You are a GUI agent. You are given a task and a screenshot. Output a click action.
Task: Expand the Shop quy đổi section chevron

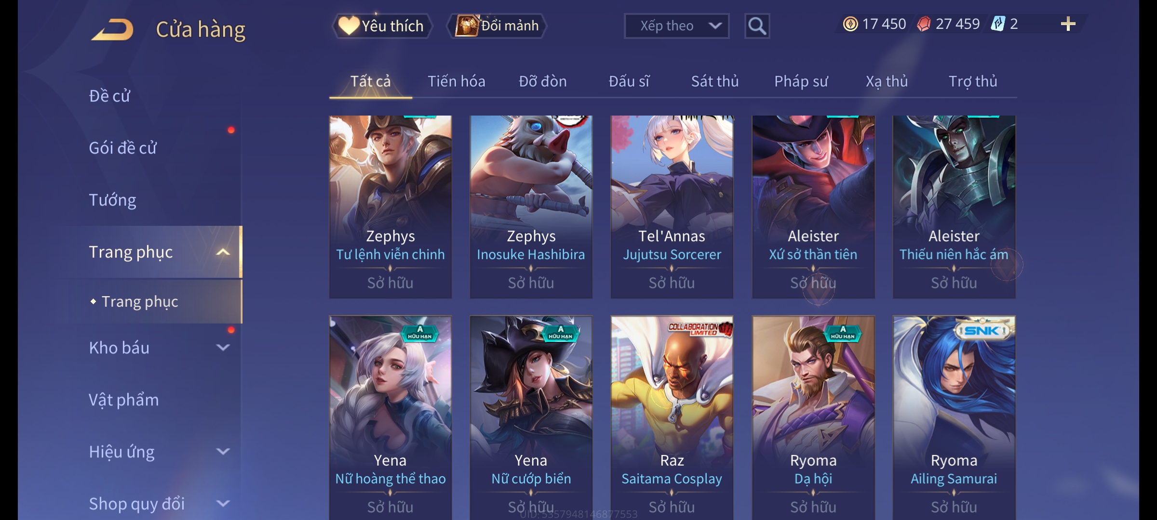(x=223, y=503)
